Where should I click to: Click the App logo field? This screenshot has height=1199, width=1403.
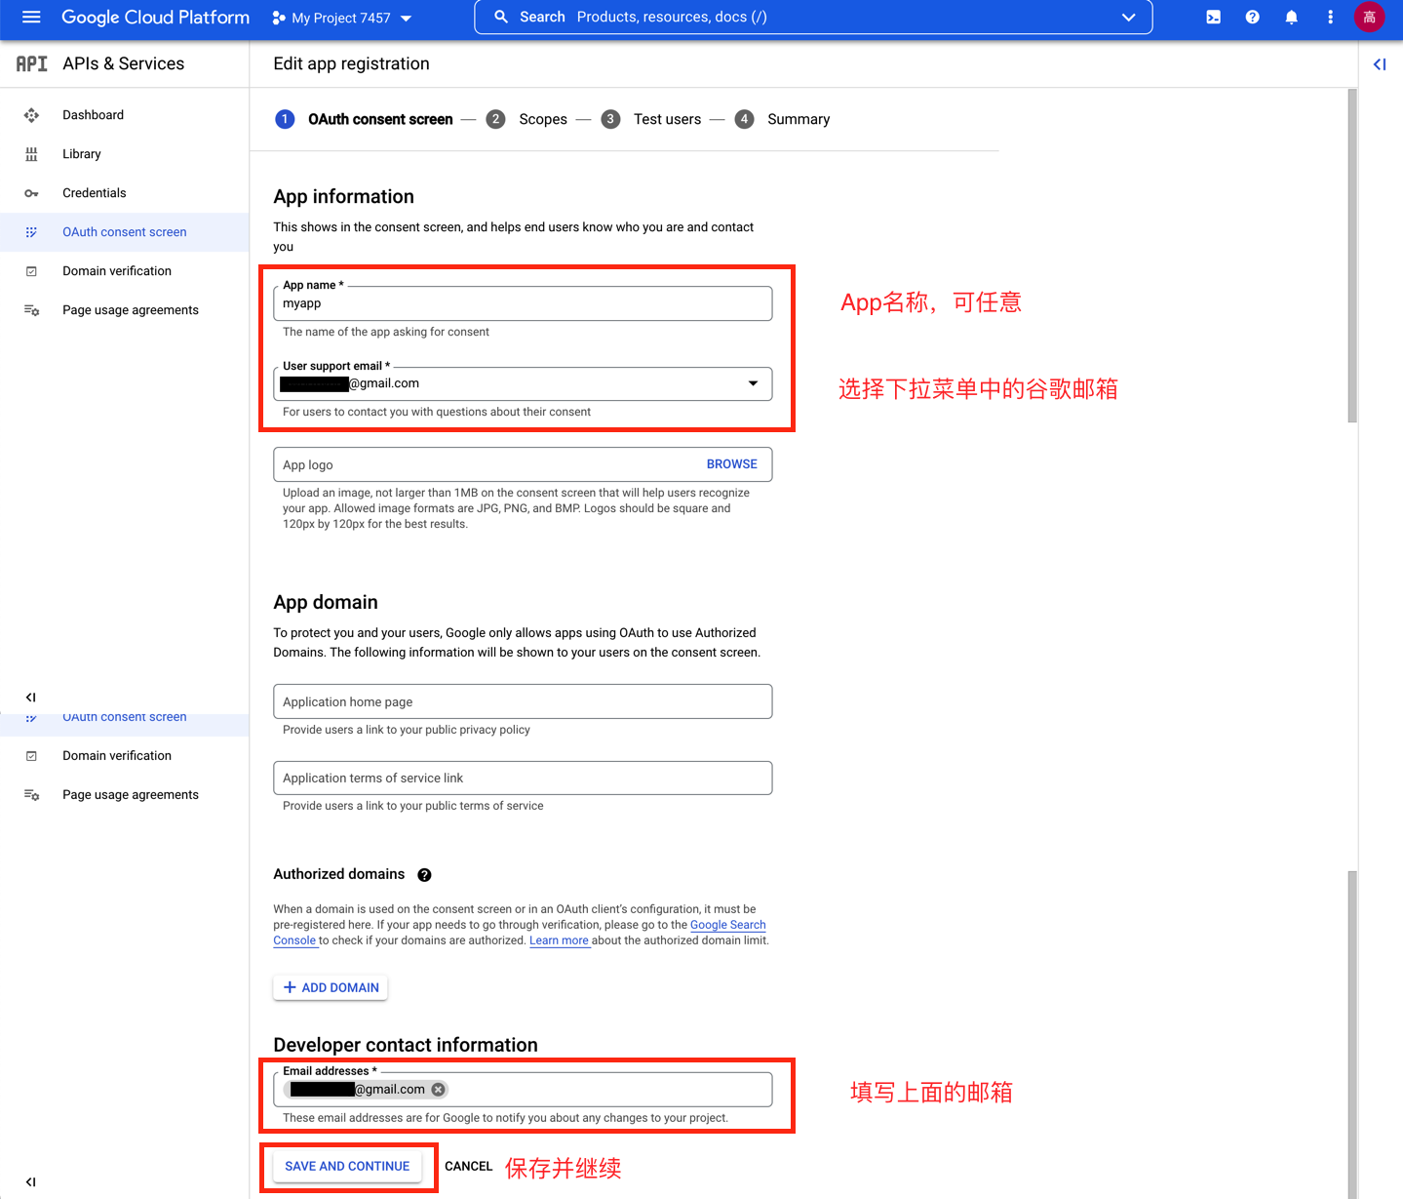click(x=523, y=464)
